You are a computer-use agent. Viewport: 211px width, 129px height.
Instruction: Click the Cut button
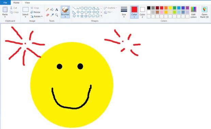pos(14,8)
